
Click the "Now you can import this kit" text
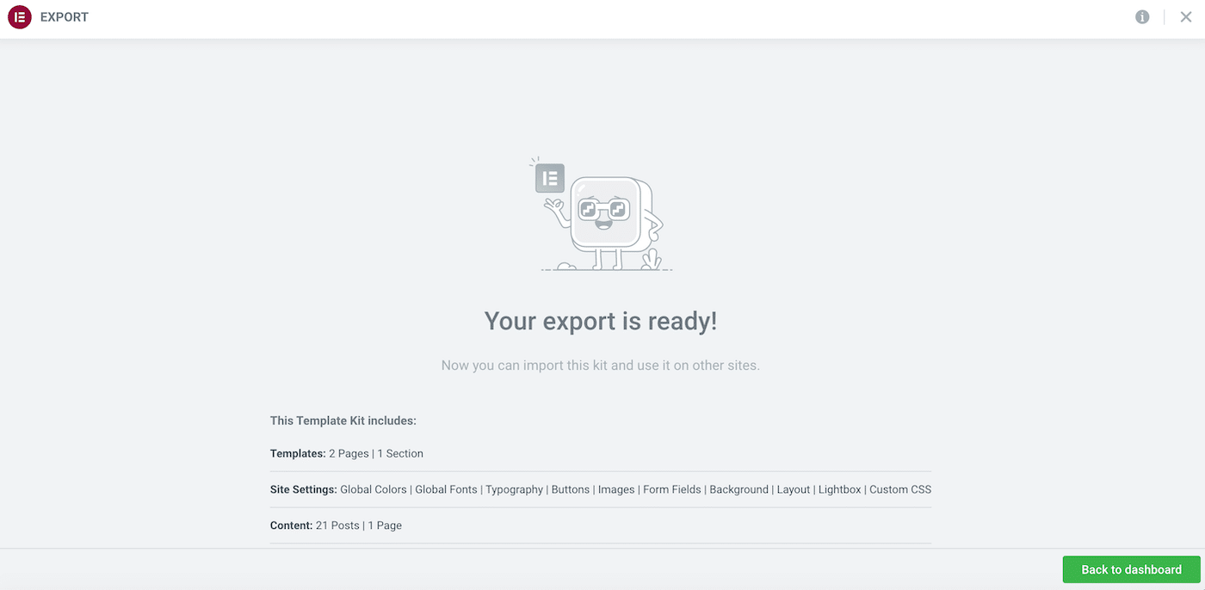point(601,366)
